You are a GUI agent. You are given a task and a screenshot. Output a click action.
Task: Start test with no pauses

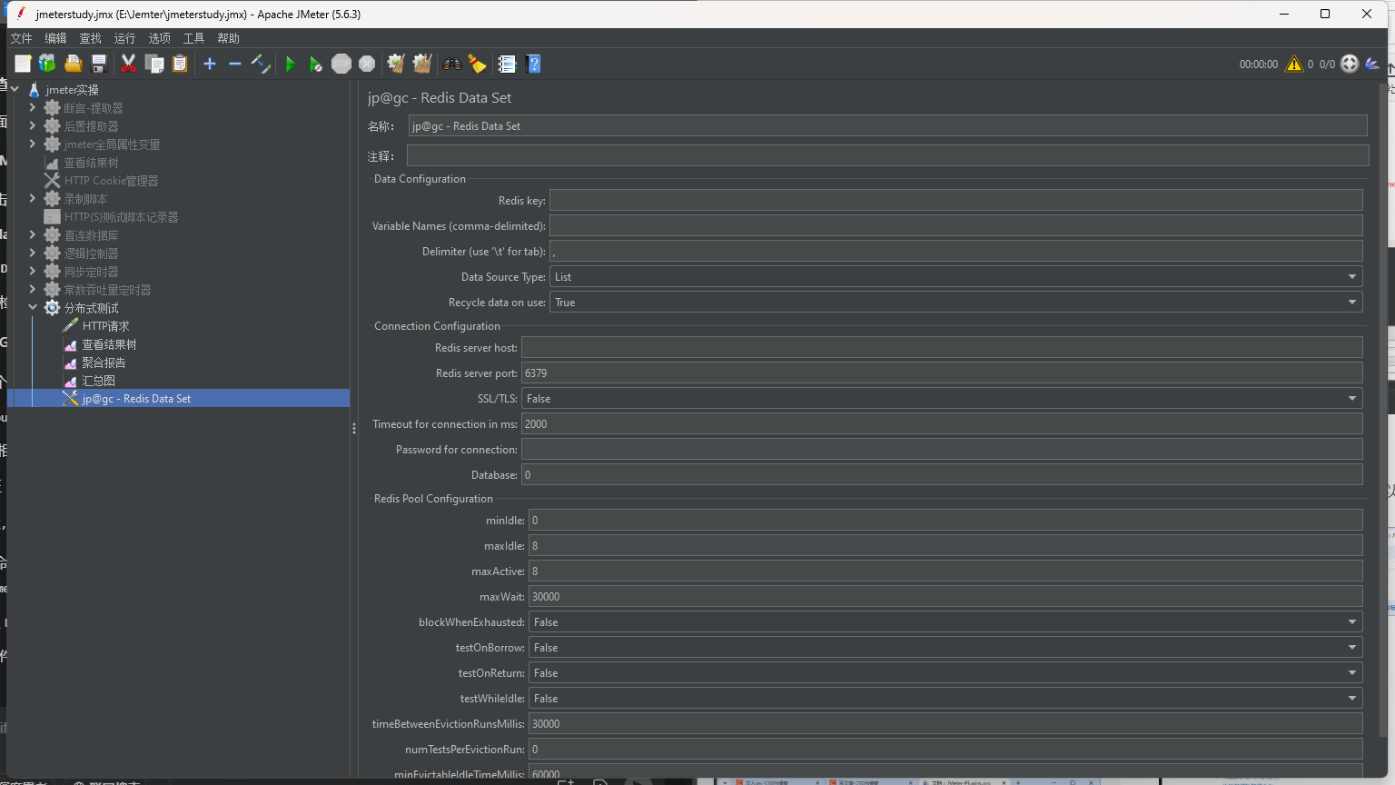[x=315, y=64]
